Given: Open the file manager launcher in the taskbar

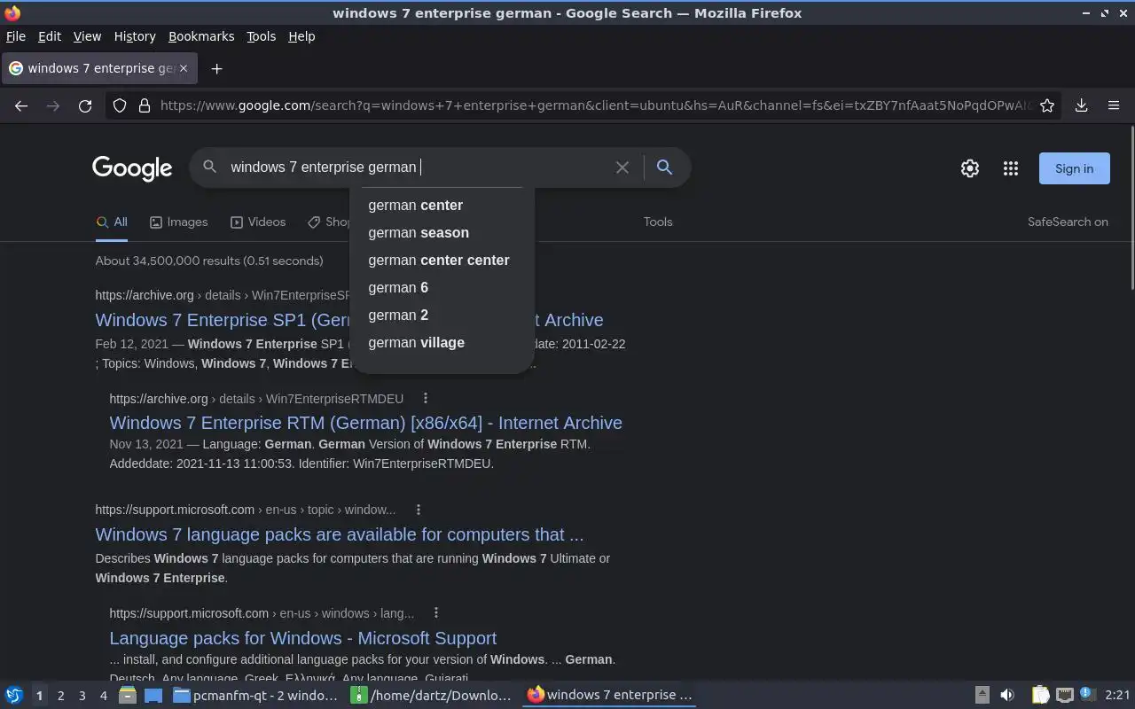Looking at the screenshot, I should (x=128, y=696).
